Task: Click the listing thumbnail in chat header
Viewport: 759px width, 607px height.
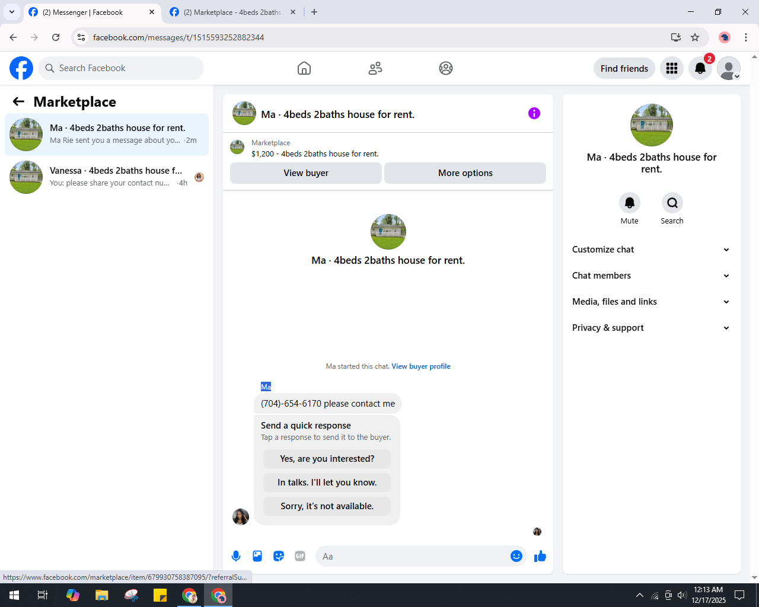Action: 244,113
